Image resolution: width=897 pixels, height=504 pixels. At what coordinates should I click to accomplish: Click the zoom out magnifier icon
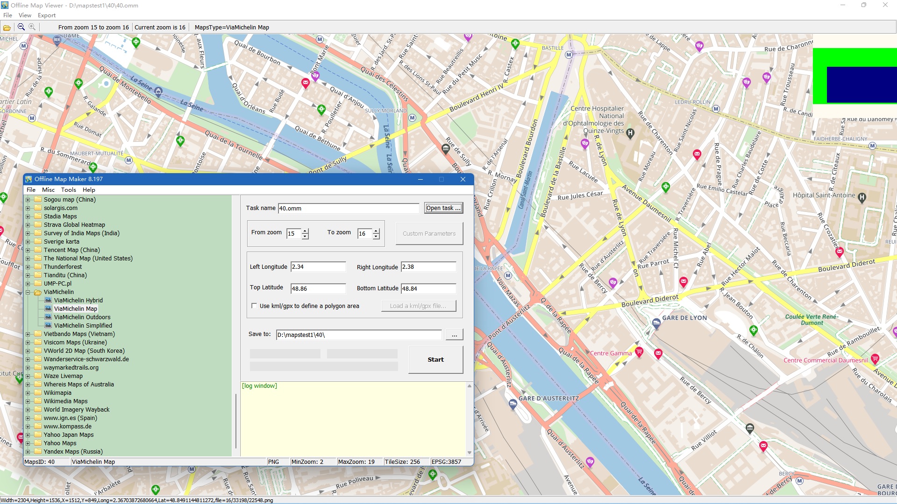pos(21,27)
